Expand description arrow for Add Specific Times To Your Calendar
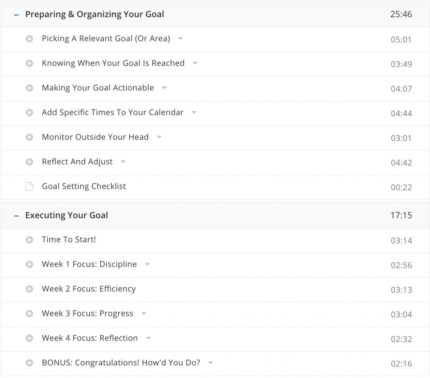This screenshot has width=430, height=378. coord(194,113)
